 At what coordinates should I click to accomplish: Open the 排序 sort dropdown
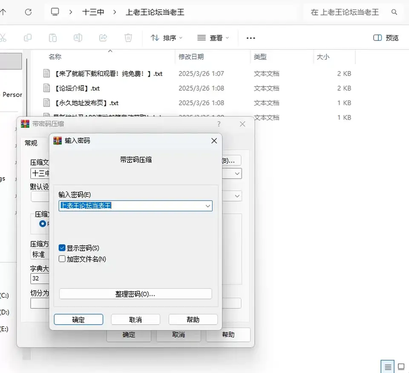(167, 38)
